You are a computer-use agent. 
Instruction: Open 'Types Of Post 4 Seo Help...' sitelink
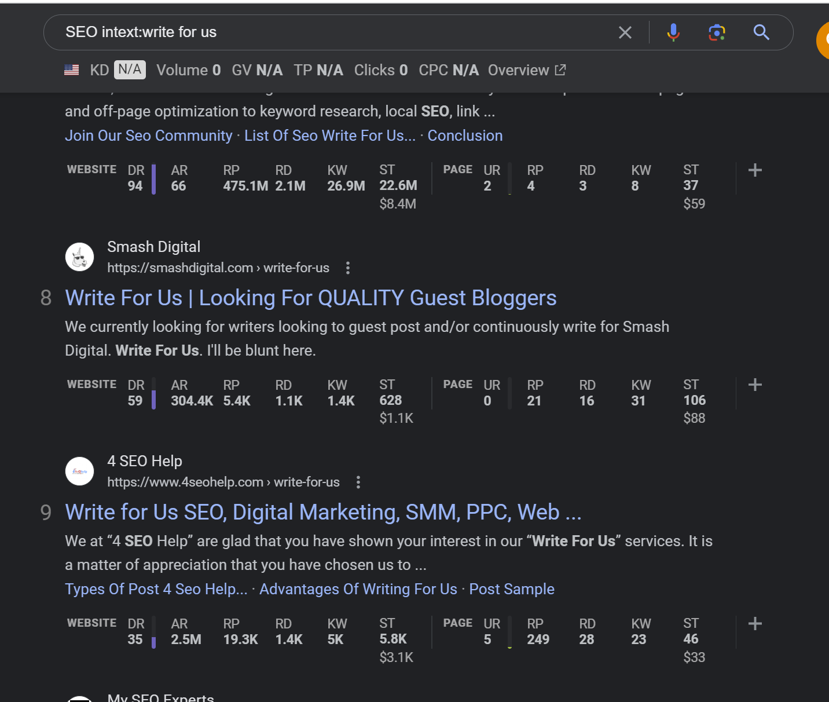(156, 589)
